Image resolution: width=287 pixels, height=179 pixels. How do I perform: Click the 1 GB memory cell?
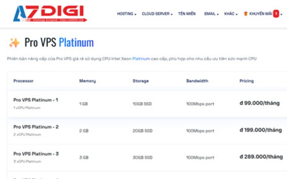(84, 104)
